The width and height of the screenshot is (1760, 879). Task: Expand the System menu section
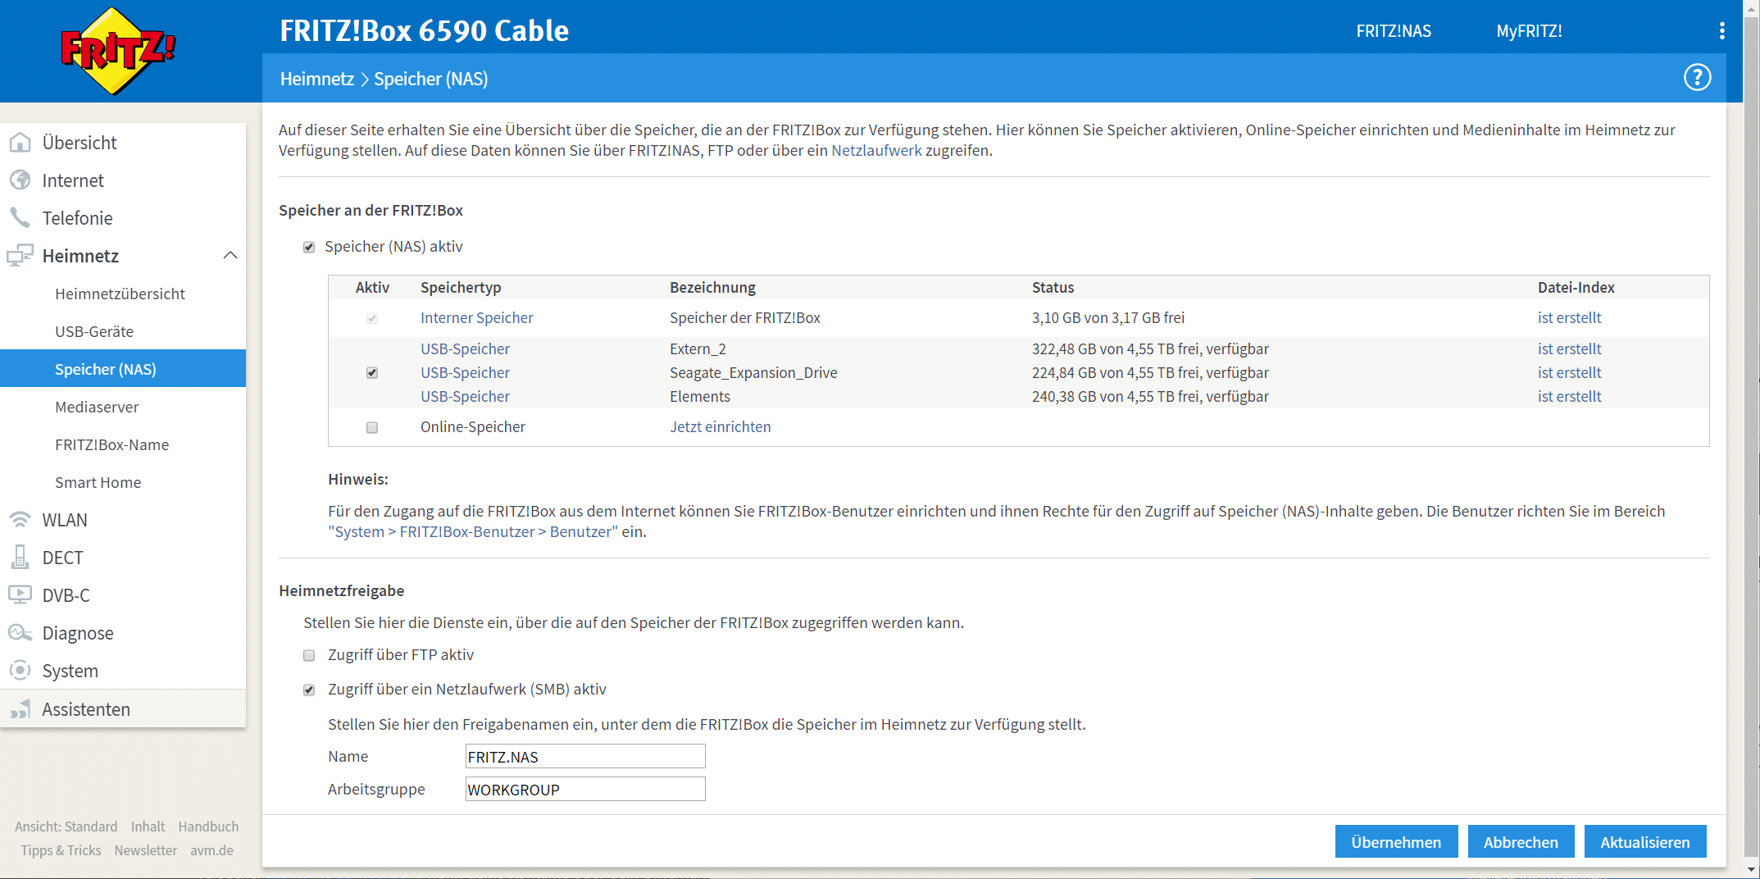coord(70,671)
